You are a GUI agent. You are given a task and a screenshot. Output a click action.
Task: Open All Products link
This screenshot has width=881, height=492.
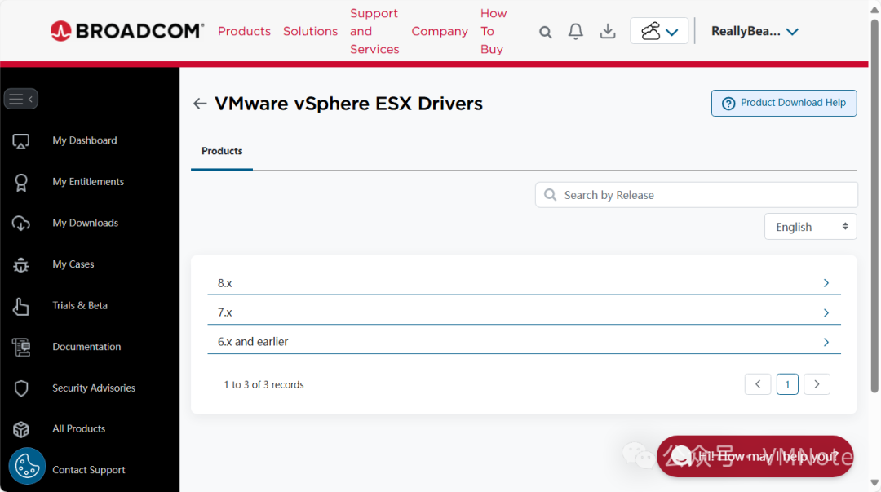click(78, 428)
